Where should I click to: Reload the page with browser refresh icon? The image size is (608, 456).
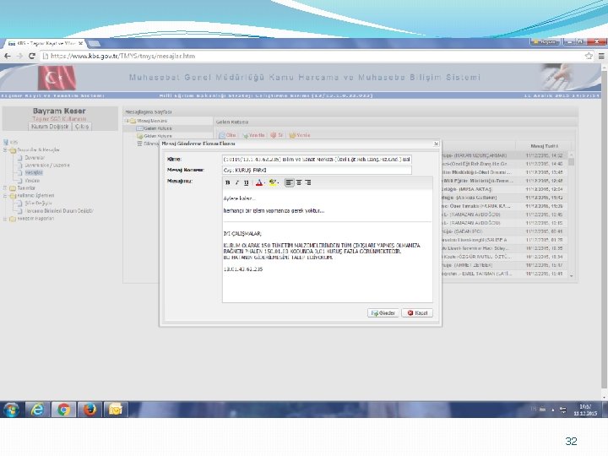click(32, 56)
